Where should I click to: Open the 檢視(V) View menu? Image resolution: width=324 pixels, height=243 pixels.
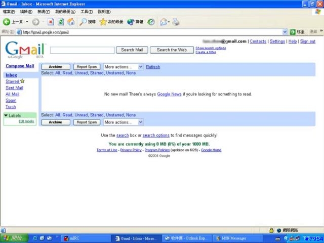(44, 12)
